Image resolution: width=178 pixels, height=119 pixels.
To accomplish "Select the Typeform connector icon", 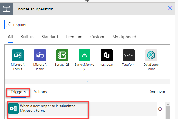I will 129,55.
